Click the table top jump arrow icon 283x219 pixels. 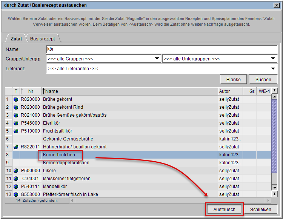(274, 90)
